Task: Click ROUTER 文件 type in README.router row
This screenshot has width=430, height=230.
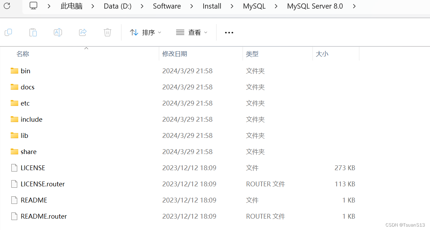Action: pyautogui.click(x=265, y=216)
